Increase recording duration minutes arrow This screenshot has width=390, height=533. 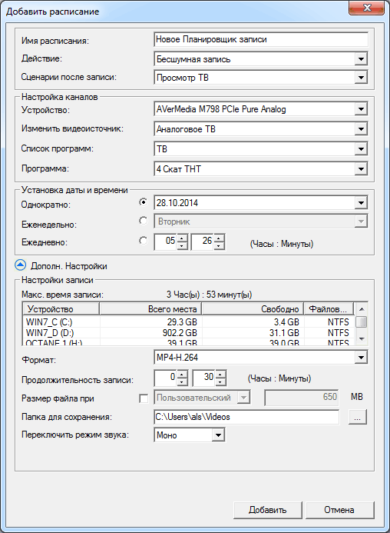coord(220,375)
